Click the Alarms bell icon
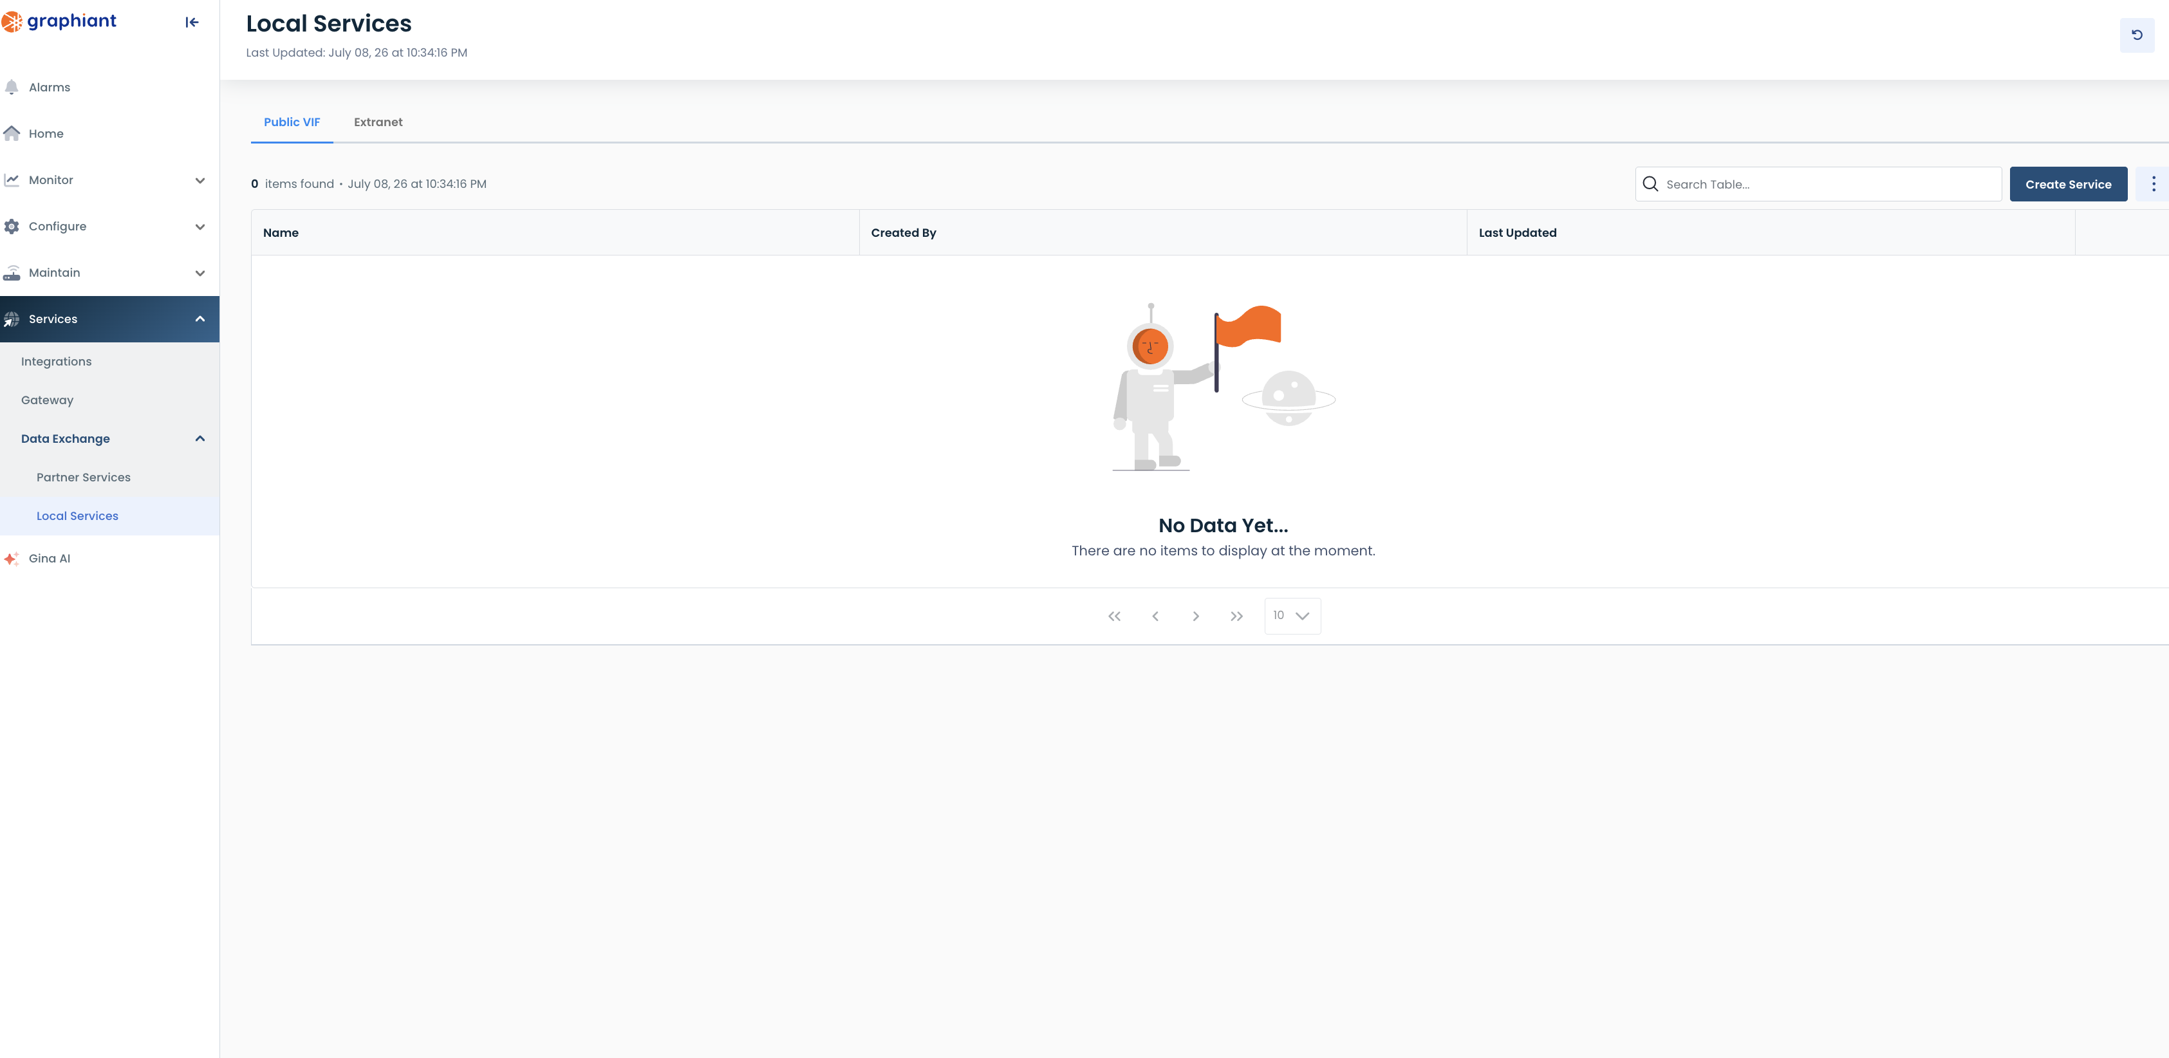The image size is (2169, 1058). click(x=12, y=88)
